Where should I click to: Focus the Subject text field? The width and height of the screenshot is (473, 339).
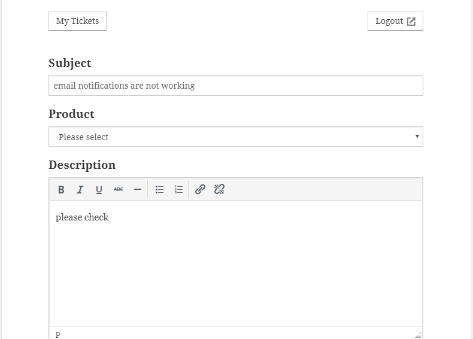236,86
